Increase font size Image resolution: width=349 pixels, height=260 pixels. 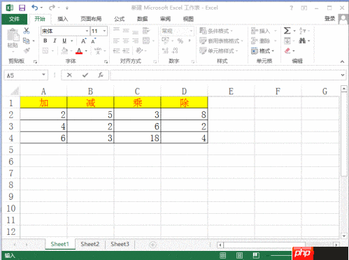(84, 41)
